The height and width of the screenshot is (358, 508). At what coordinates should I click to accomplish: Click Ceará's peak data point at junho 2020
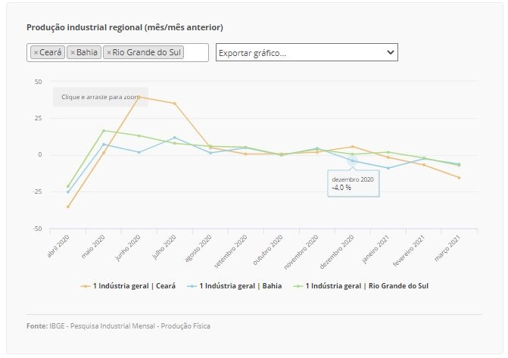139,97
